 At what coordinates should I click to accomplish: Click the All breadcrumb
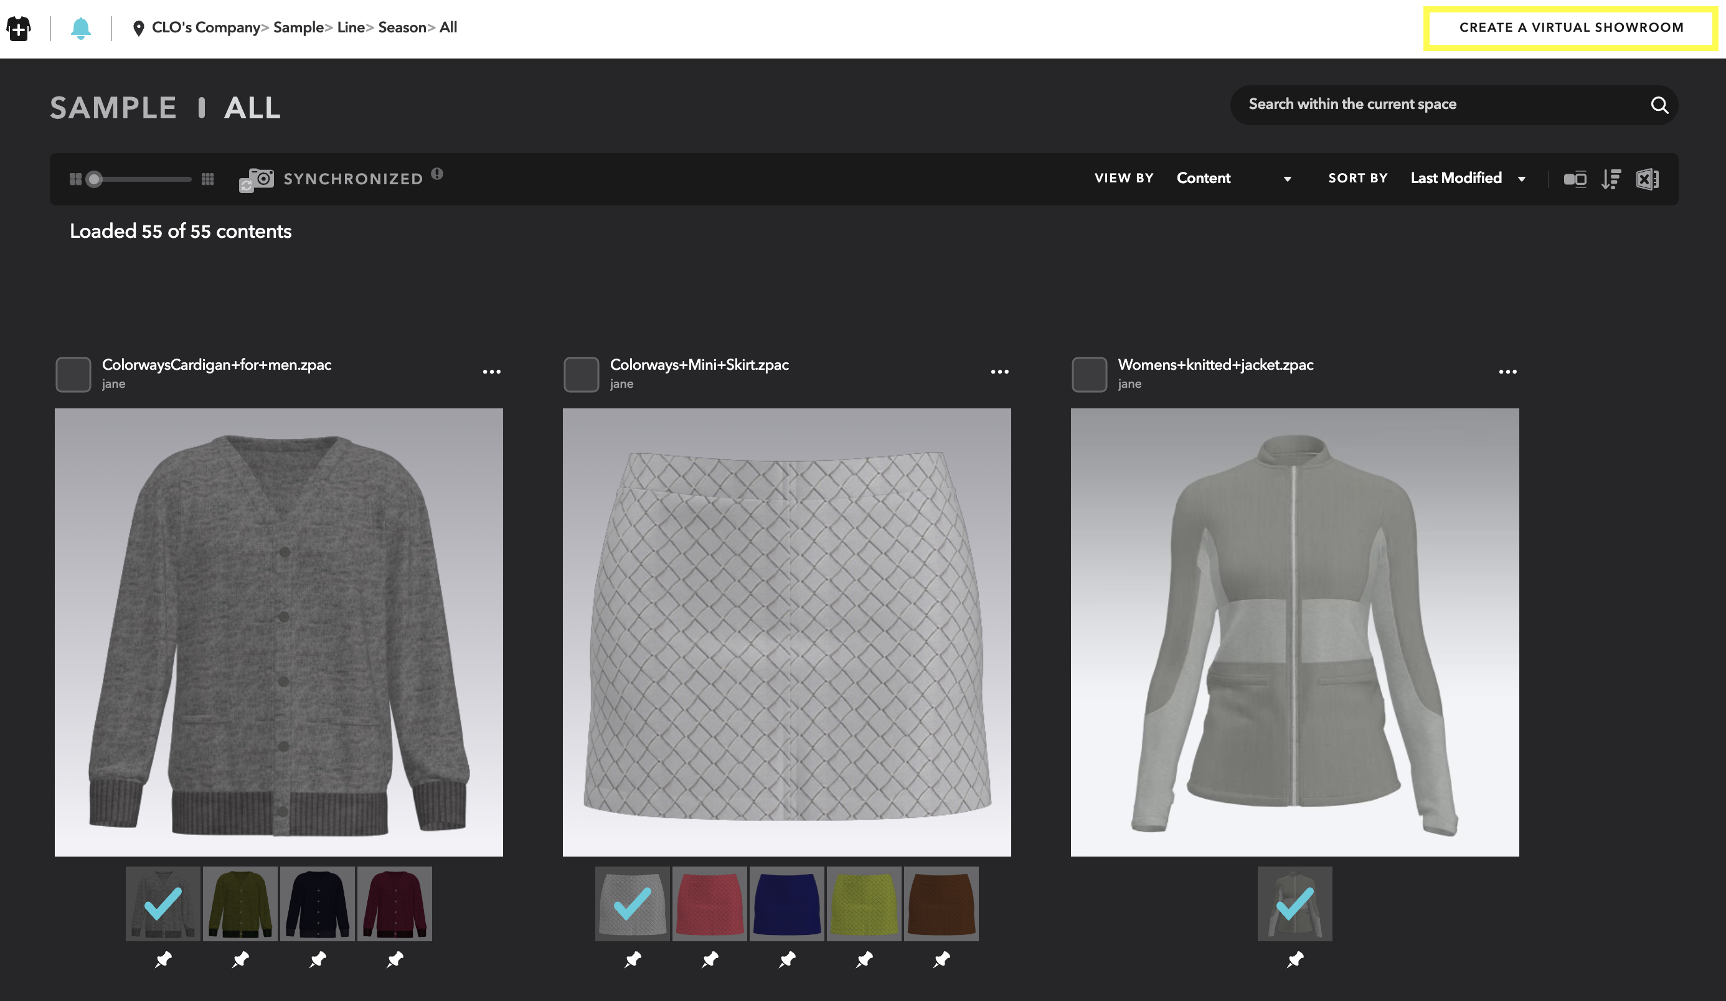point(448,27)
